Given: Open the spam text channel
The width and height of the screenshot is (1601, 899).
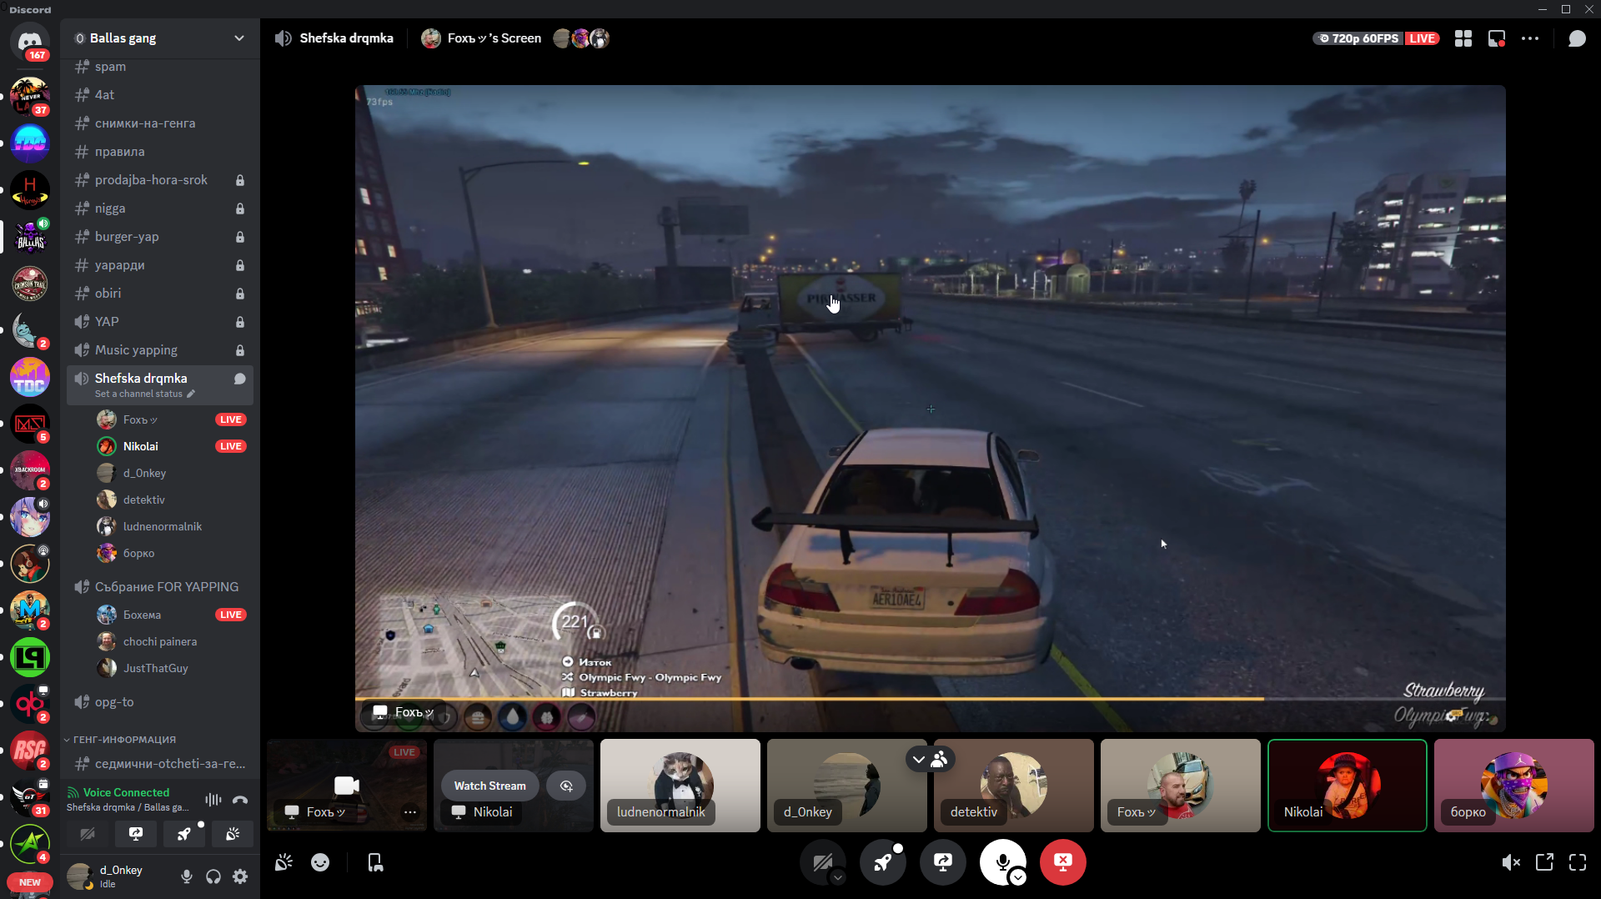Looking at the screenshot, I should pos(160,67).
